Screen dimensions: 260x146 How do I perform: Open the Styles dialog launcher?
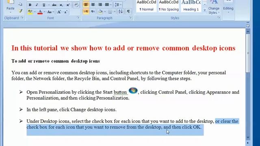pos(219,17)
